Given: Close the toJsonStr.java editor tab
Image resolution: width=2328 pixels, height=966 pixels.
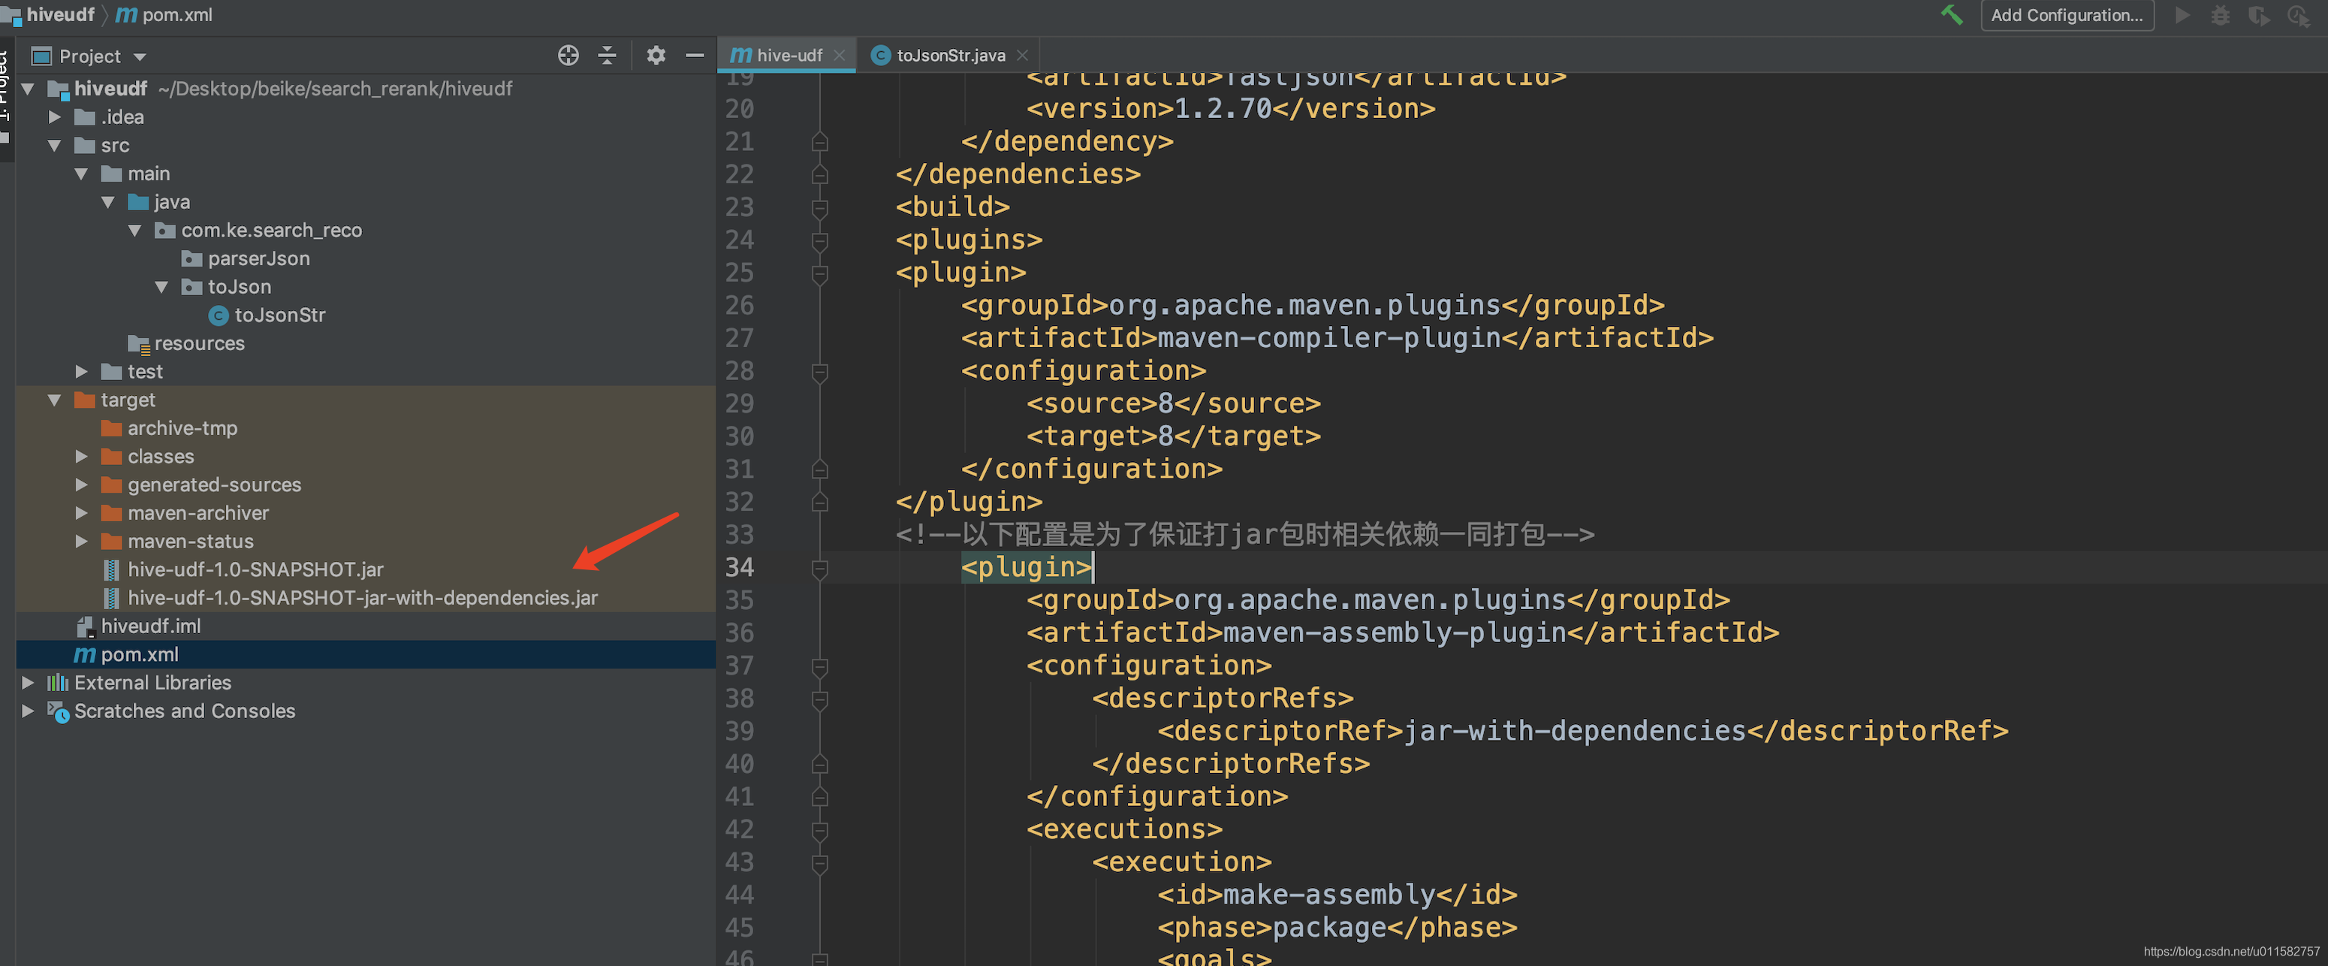Looking at the screenshot, I should click(1022, 55).
